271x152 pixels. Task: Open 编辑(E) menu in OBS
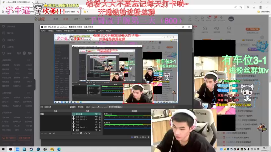pyautogui.click(x=51, y=31)
